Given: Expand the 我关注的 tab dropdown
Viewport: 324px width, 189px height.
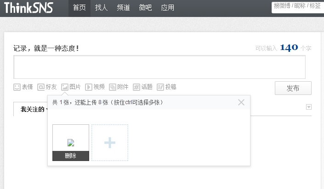Looking at the screenshot, I should [x=47, y=109].
